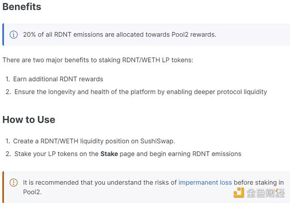Image resolution: width=290 pixels, height=203 pixels.
Task: Click the Benefits heading
Action: point(22,7)
